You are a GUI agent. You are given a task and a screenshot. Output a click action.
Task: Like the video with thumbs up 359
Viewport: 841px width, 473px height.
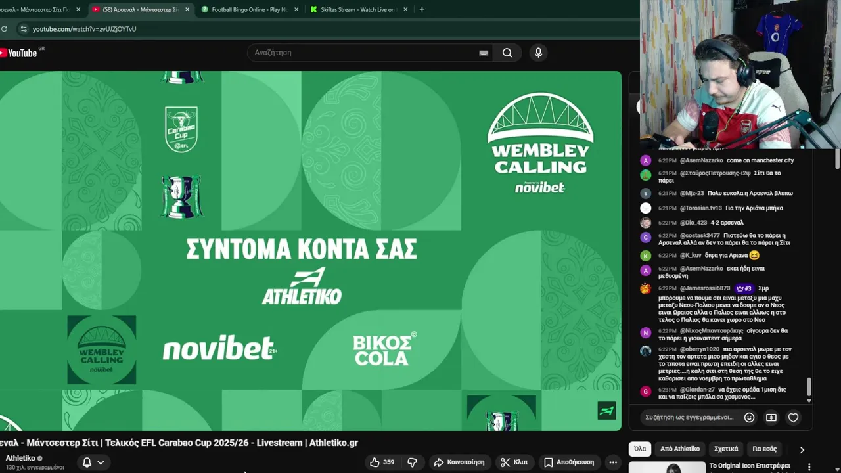[x=382, y=462]
